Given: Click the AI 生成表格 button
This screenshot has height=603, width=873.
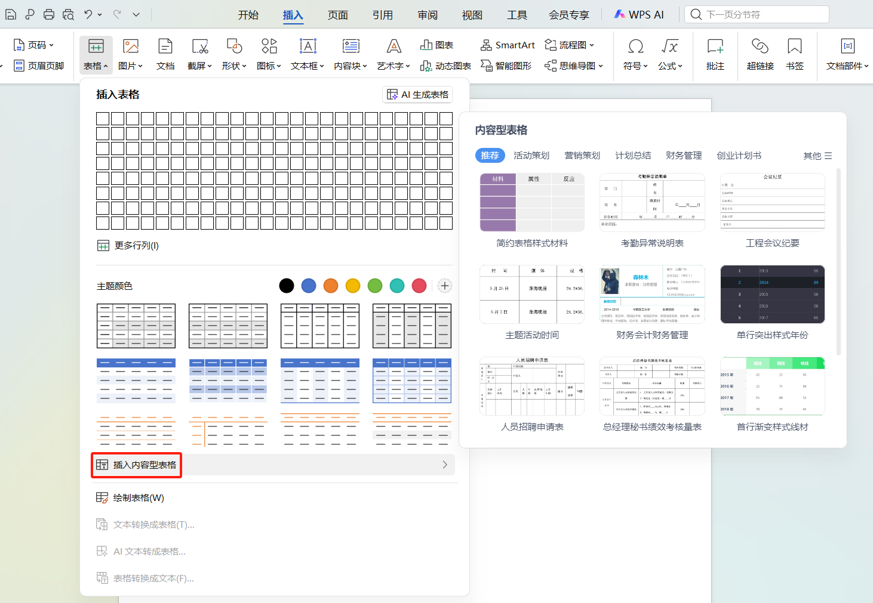Looking at the screenshot, I should point(417,94).
